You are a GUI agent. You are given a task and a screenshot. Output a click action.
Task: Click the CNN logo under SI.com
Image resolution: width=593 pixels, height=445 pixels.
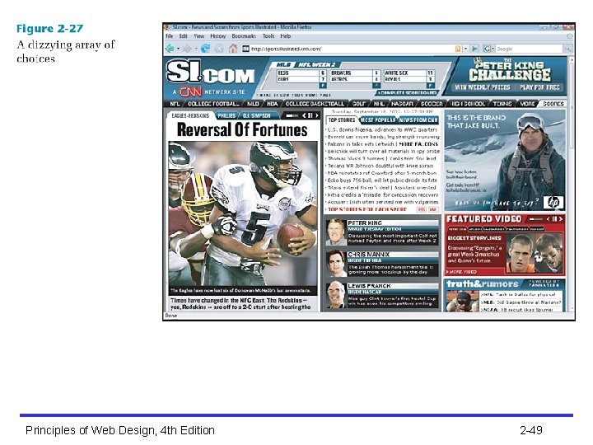190,92
